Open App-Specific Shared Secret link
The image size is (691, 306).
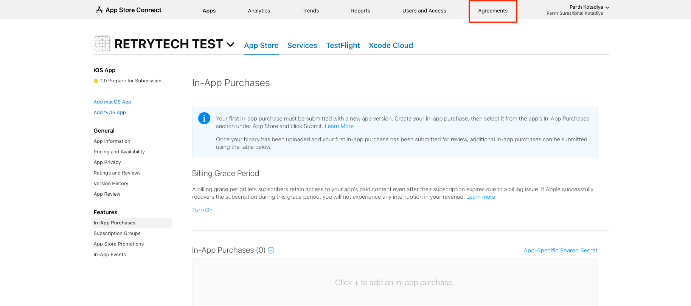(x=561, y=250)
